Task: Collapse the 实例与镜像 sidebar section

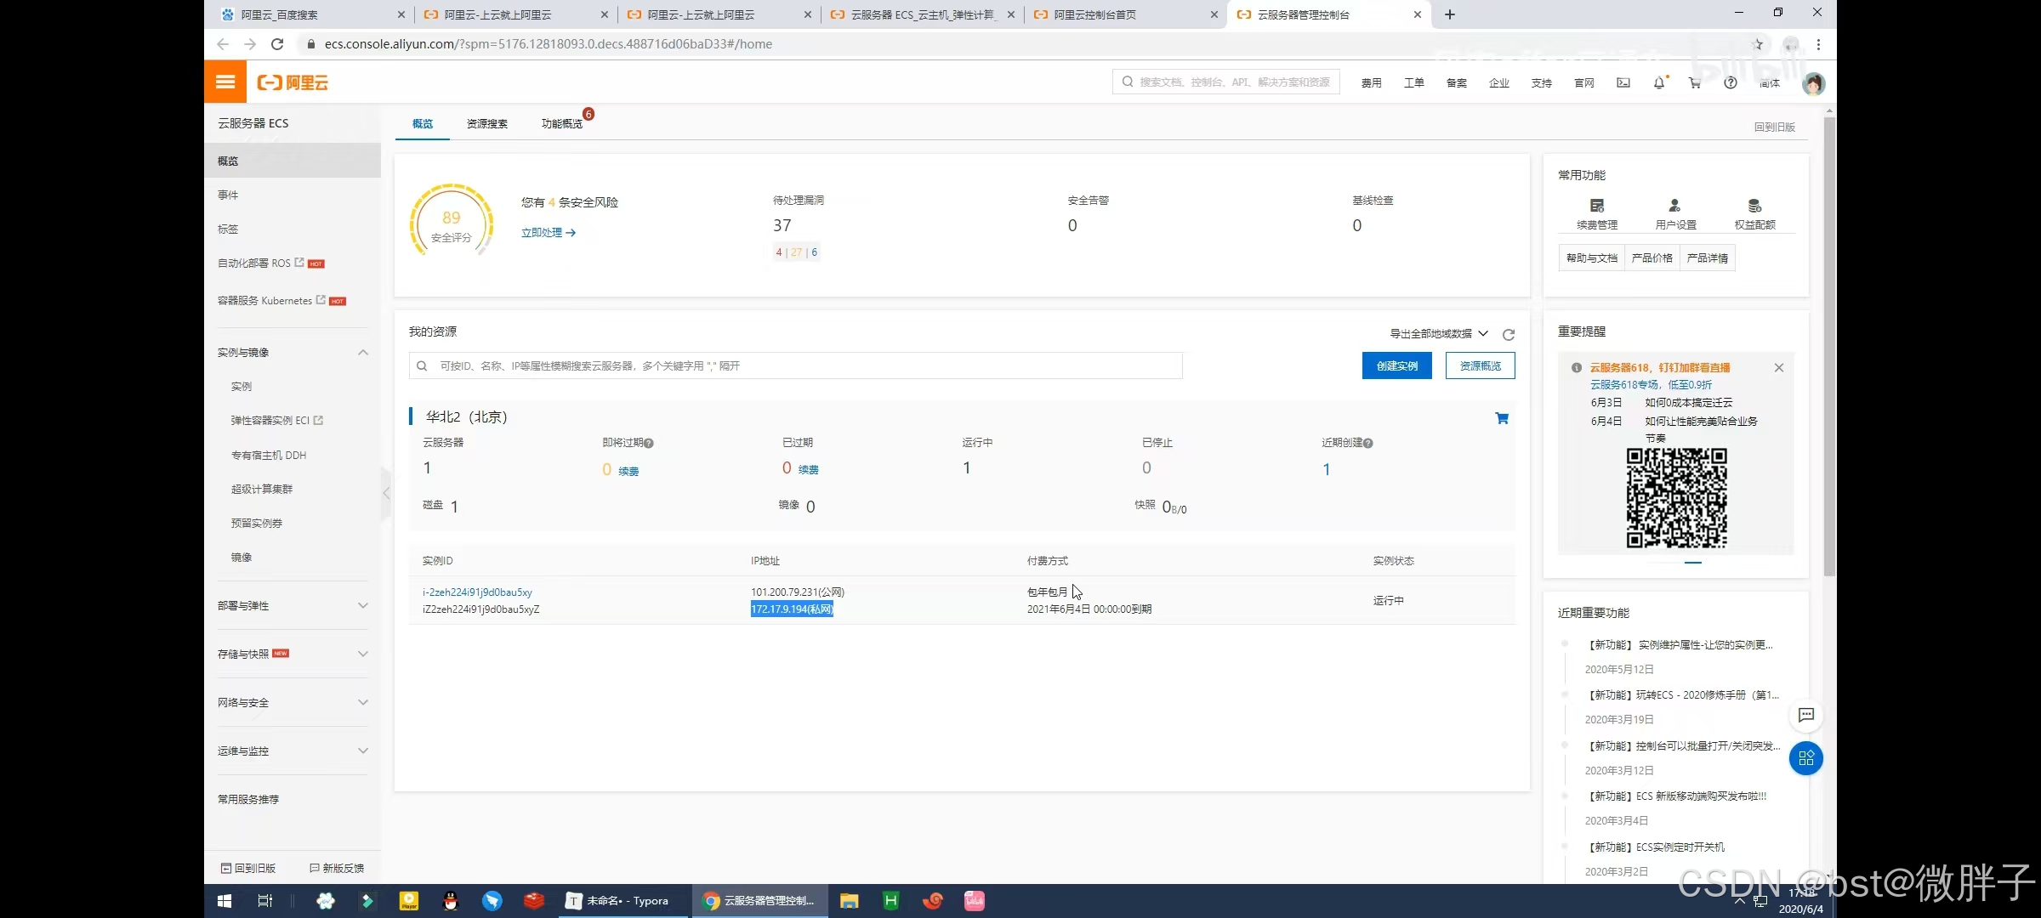Action: pos(363,352)
